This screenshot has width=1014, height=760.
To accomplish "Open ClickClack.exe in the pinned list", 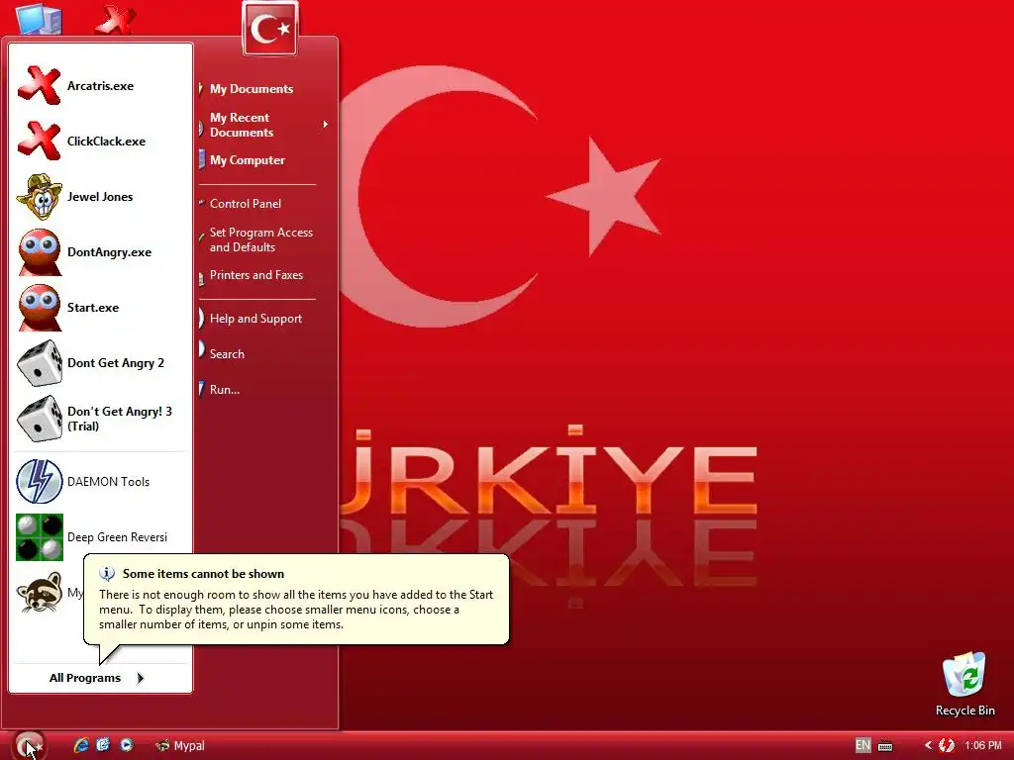I will pos(100,142).
